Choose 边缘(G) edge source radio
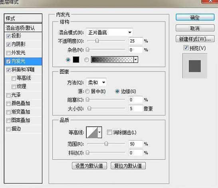The width and height of the screenshot is (218, 188). (117, 91)
